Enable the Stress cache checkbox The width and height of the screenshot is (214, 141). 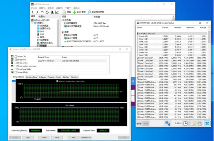tap(16, 63)
